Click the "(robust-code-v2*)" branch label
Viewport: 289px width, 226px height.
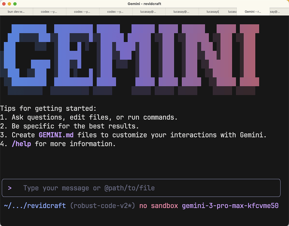click(x=103, y=206)
